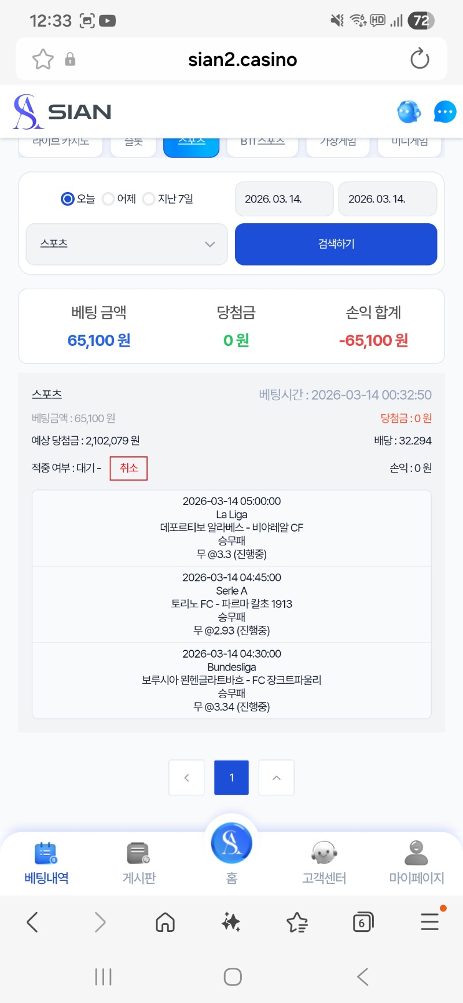Viewport: 463px width, 1003px height.
Task: Open browser tabs counter showing 6
Action: tap(363, 922)
